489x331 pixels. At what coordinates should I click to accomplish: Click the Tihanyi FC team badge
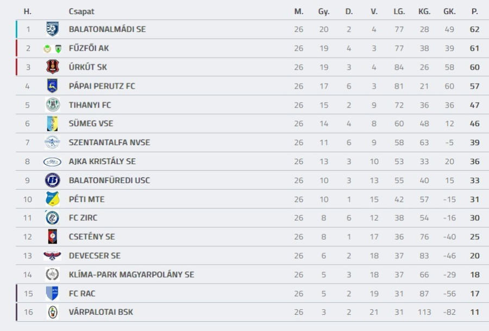pos(52,105)
